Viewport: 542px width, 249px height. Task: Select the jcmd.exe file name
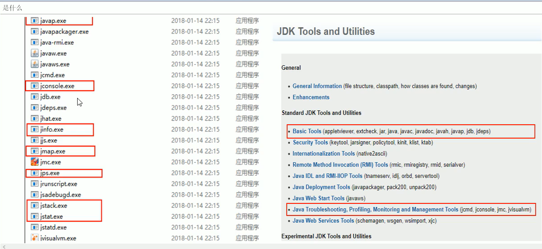coord(52,75)
